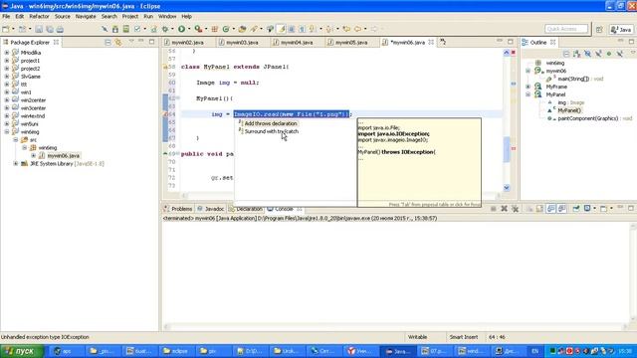Choose Surround with try/catch quick fix

[x=272, y=131]
